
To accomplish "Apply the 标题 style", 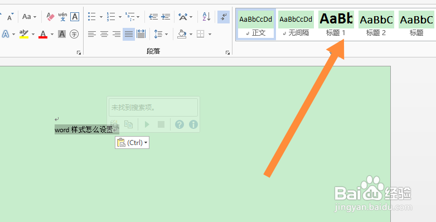I will [x=416, y=24].
